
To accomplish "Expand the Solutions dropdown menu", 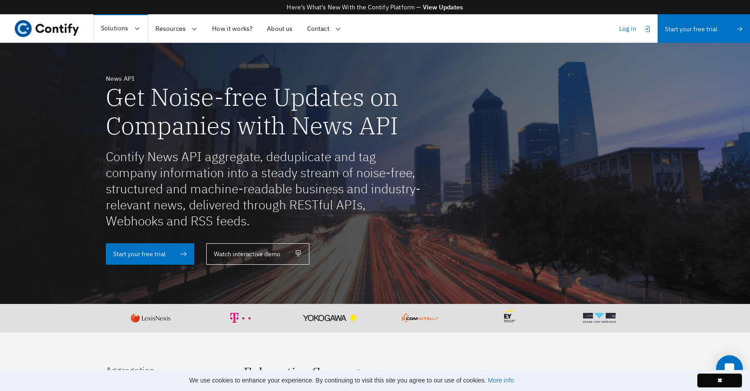I will coord(120,29).
